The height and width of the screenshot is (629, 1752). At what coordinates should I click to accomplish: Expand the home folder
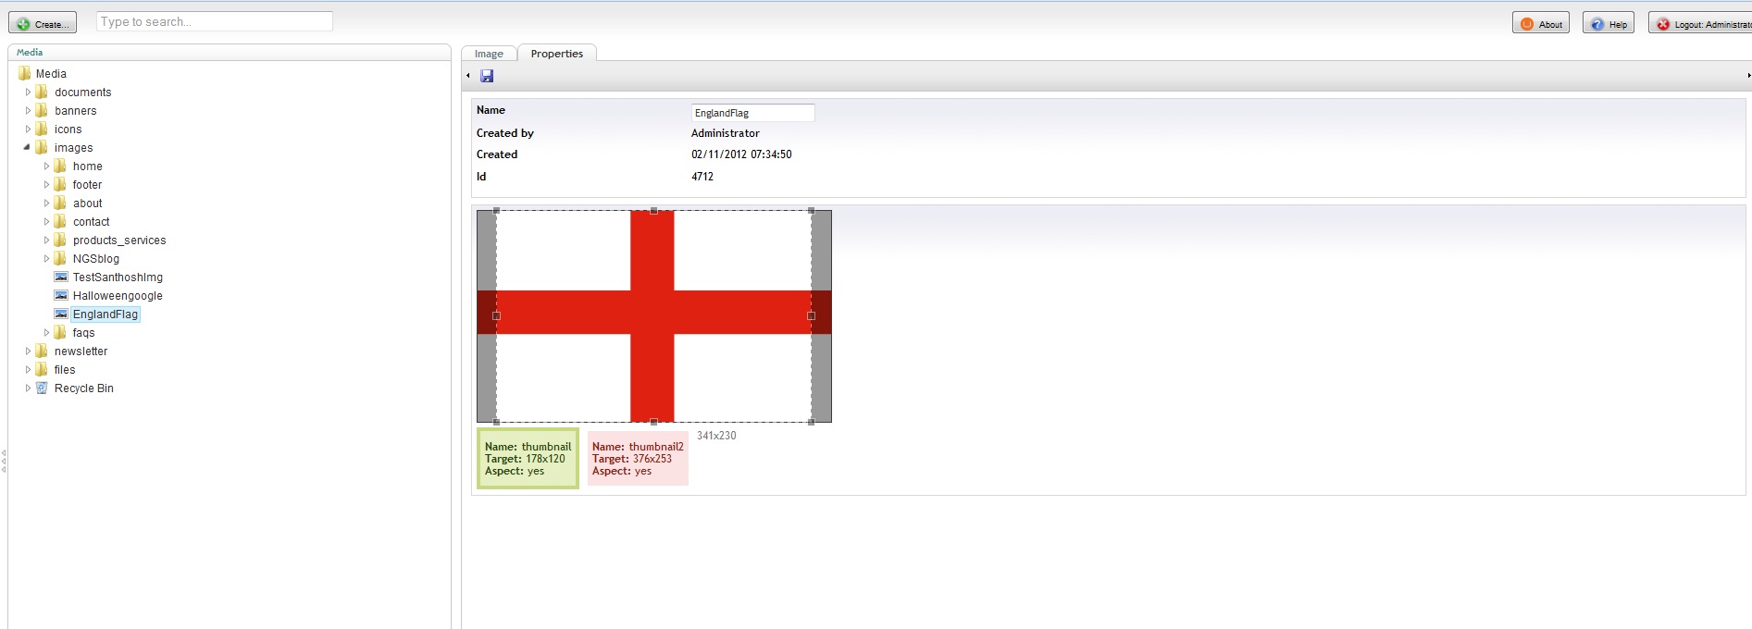point(46,166)
